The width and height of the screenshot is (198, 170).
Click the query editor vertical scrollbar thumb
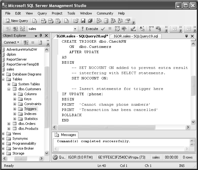193,85
